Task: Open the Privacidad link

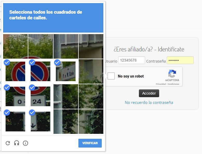Action: coord(161,84)
